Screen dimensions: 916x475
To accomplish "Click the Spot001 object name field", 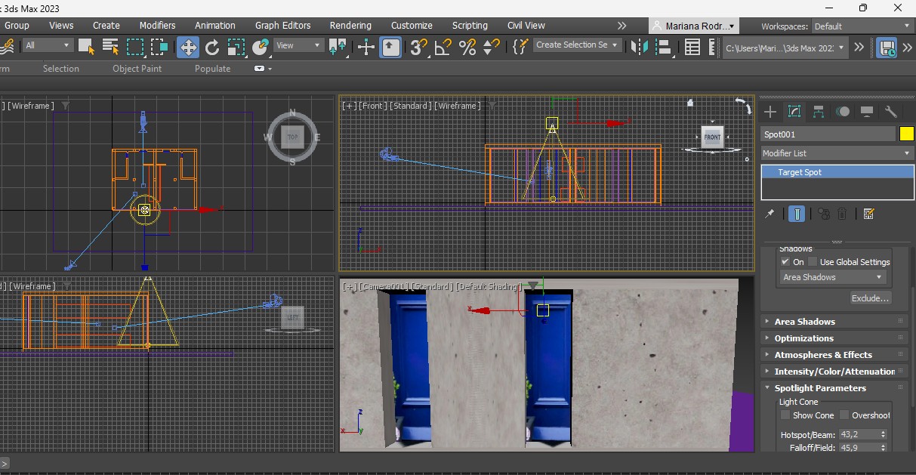I will 828,134.
